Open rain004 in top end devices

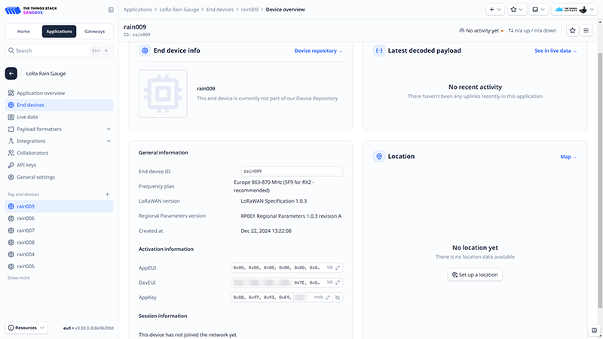tap(59, 255)
